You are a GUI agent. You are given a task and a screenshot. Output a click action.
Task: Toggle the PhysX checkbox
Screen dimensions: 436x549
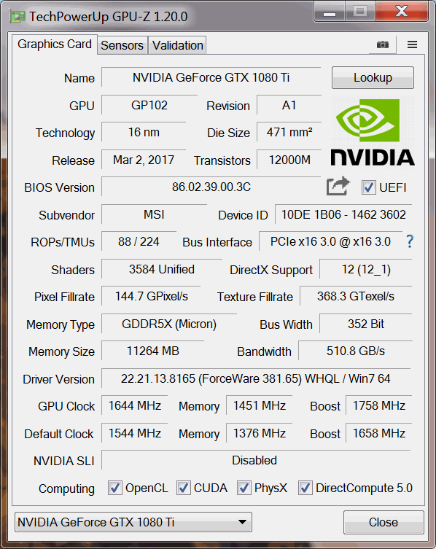point(244,488)
